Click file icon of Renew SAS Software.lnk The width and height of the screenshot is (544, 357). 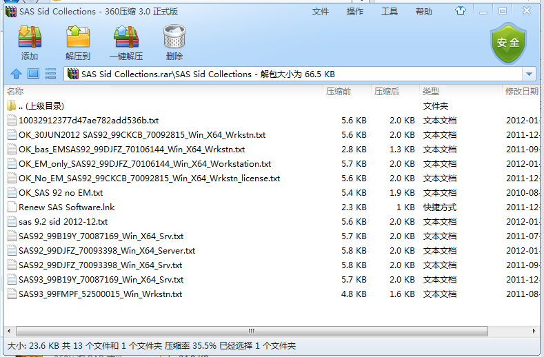12,207
